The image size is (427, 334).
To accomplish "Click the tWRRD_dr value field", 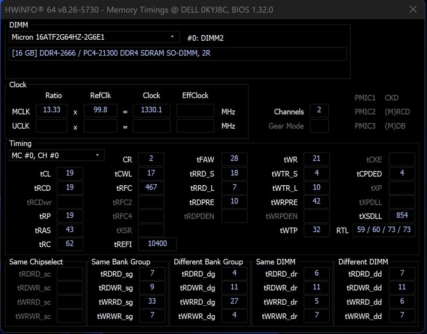I will click(316, 302).
